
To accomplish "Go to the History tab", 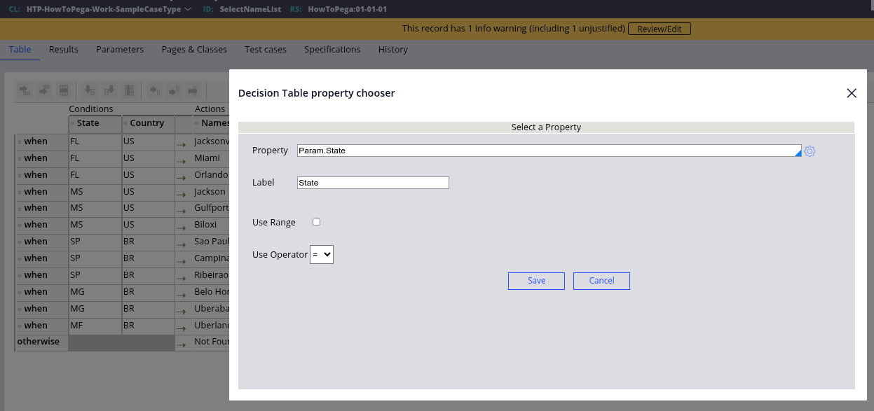I will tap(392, 50).
